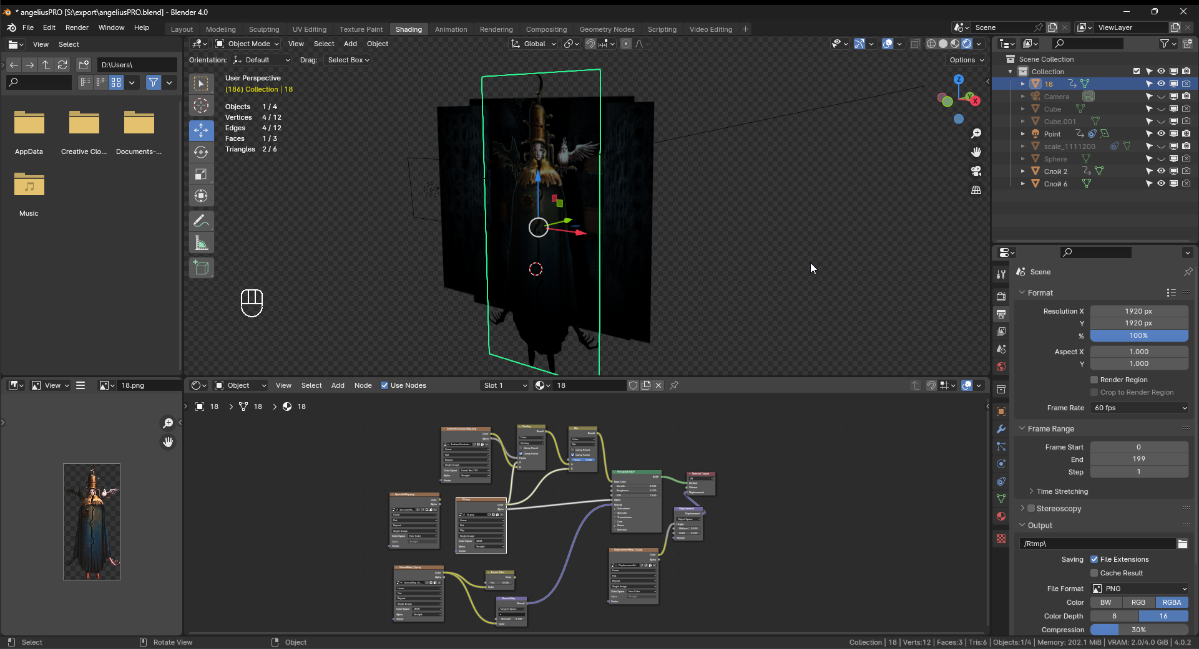Image resolution: width=1199 pixels, height=649 pixels.
Task: Adjust the resolution percentage 100% slider
Action: coord(1139,335)
